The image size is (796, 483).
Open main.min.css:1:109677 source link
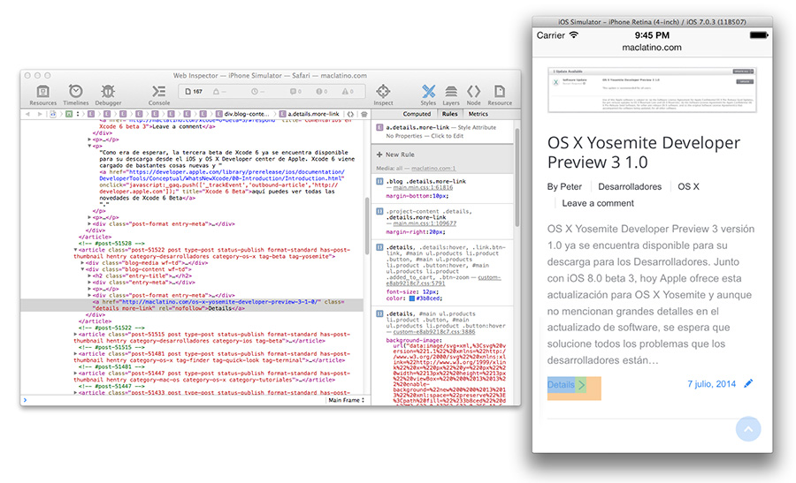[x=425, y=223]
